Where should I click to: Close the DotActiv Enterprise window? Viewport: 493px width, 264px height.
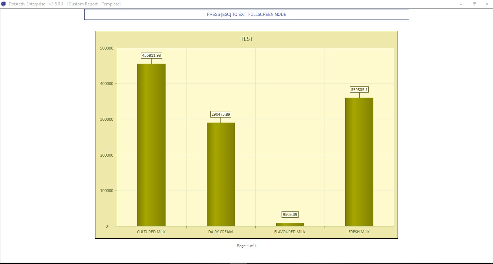[x=487, y=4]
